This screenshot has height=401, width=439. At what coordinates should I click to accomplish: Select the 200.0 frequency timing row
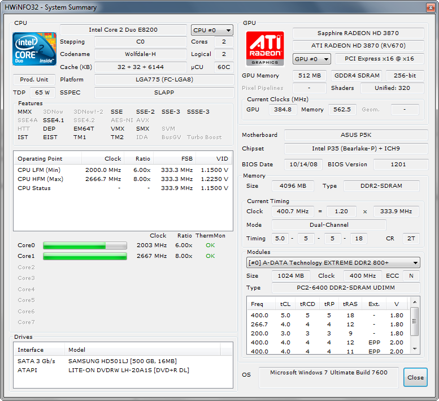328,334
